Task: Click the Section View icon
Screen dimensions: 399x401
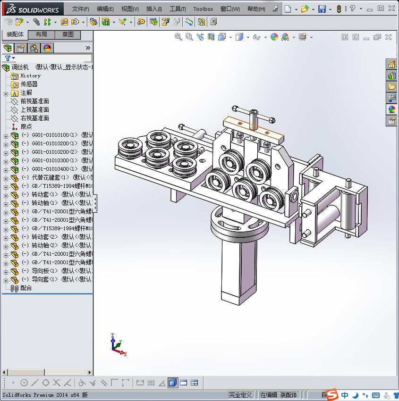Action: click(x=211, y=37)
